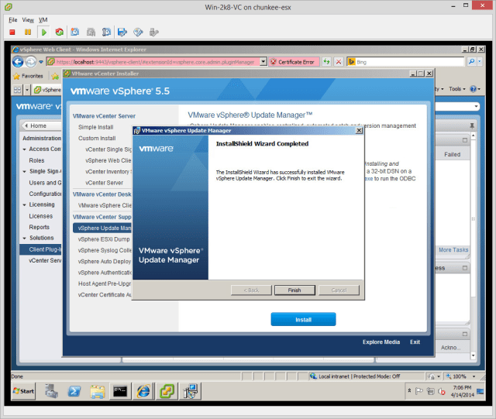Viewport: 496px width, 419px height.
Task: Open the View menu
Action: click(x=28, y=20)
